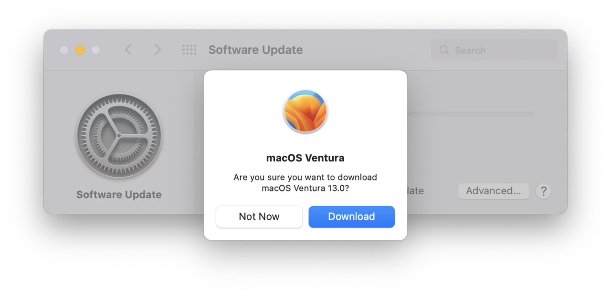Image resolution: width=611 pixels, height=298 pixels.
Task: Click the yellow minimize traffic light
Action: [80, 50]
